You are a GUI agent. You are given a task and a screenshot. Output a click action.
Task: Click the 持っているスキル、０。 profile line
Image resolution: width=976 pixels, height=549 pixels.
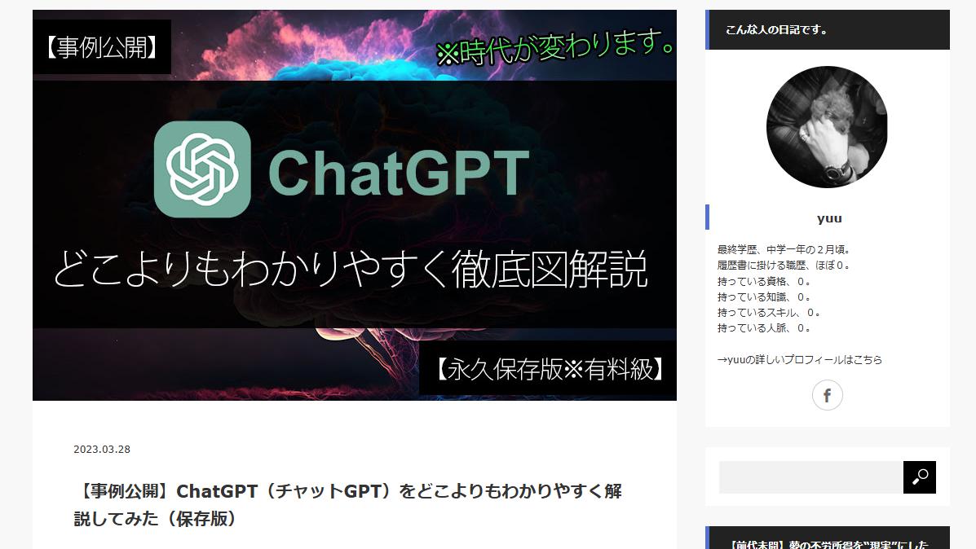click(769, 312)
